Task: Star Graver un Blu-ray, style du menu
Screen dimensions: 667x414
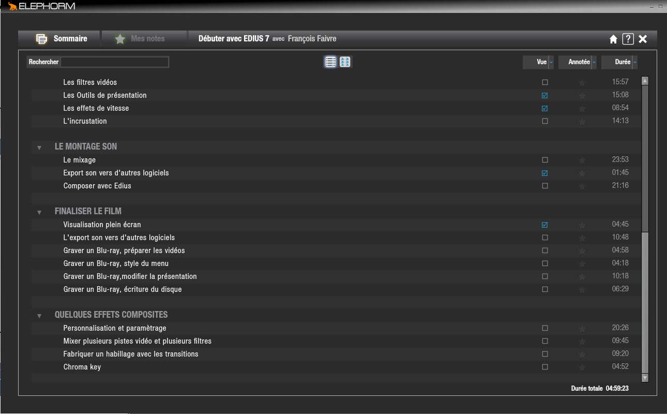Action: click(582, 263)
